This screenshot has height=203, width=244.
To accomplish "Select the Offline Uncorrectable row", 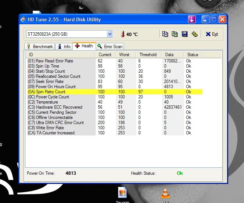I will coord(115,117).
